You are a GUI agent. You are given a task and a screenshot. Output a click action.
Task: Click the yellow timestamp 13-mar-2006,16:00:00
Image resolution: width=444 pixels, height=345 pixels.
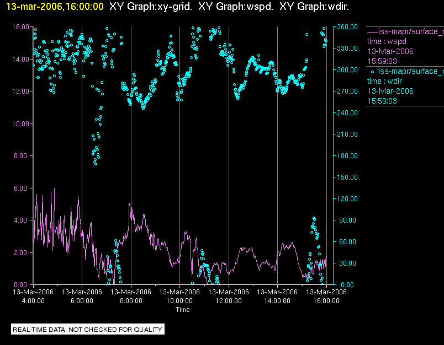[x=55, y=7]
